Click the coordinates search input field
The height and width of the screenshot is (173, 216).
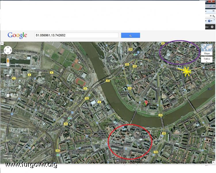pos(76,35)
